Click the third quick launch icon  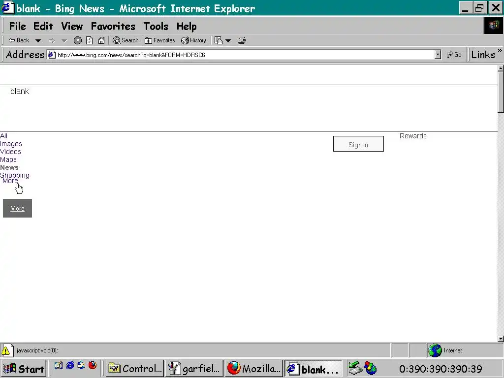pos(81,366)
